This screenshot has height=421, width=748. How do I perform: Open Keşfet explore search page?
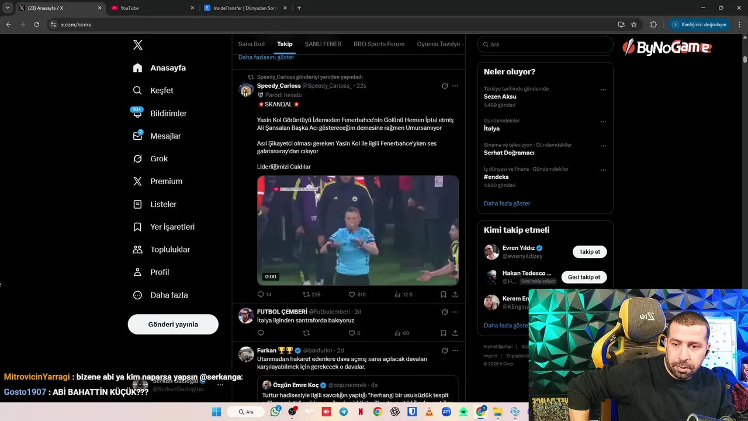[x=153, y=91]
